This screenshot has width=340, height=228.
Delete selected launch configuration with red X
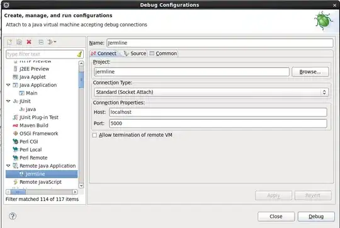point(29,42)
